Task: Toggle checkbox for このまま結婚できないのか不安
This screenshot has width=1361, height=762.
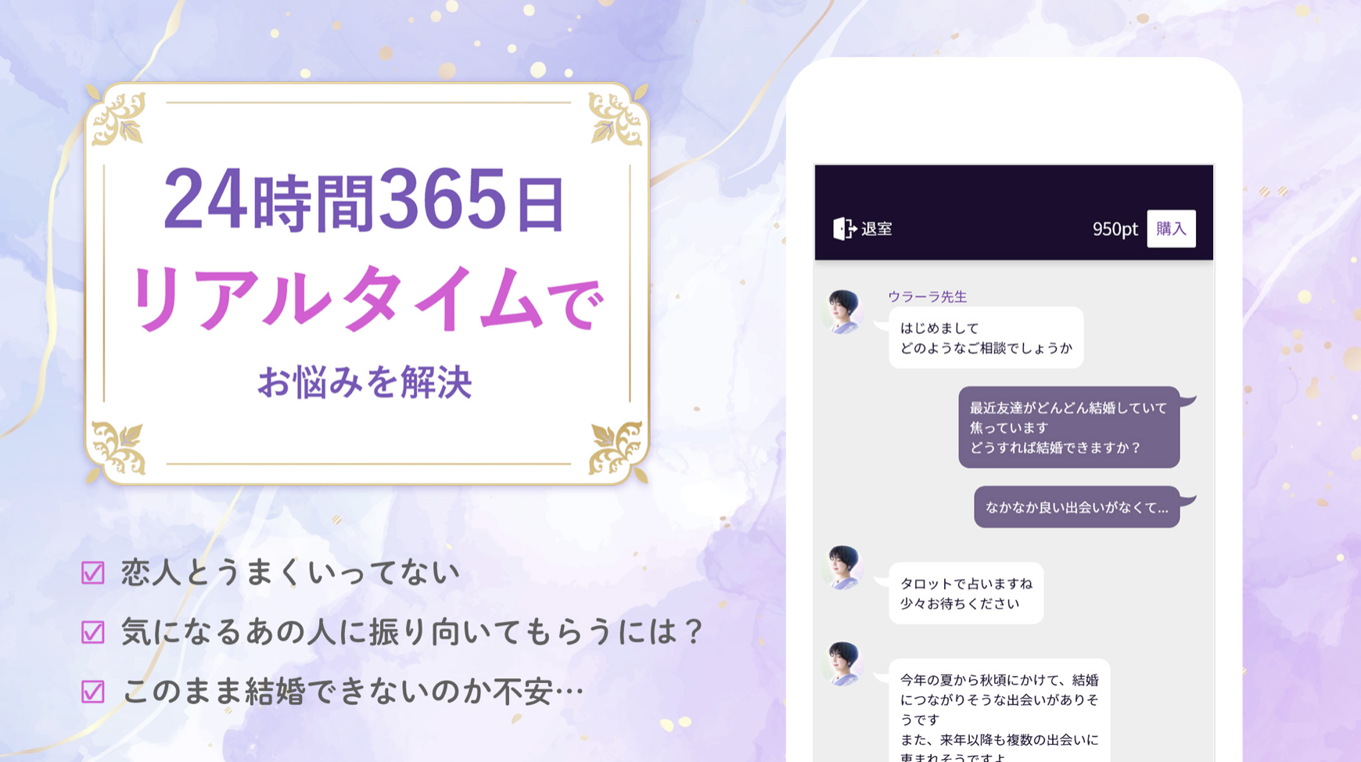Action: point(93,692)
